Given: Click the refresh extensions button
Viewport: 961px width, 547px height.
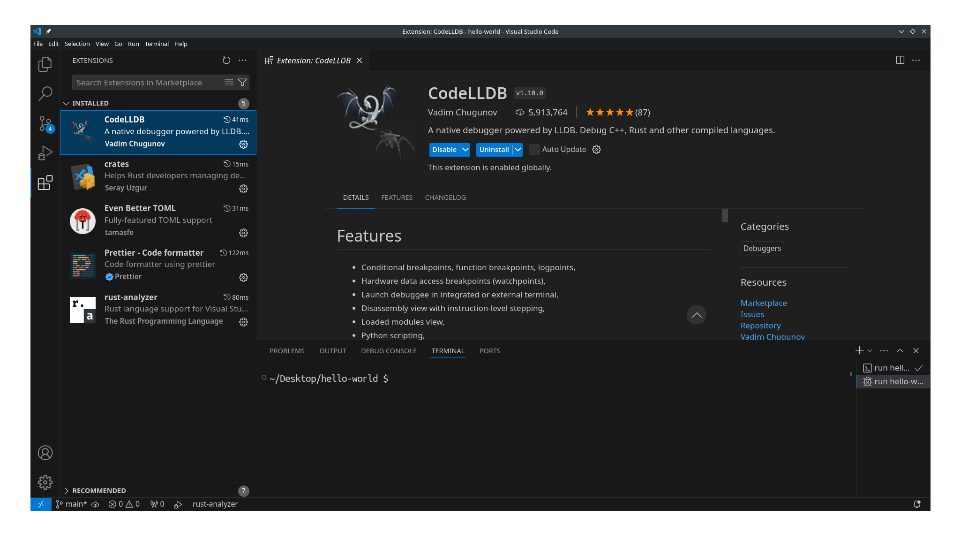Looking at the screenshot, I should (x=226, y=60).
